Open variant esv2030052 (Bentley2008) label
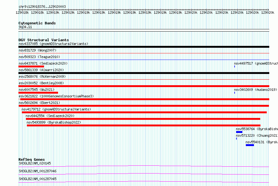The image size is (278, 186). point(41,83)
